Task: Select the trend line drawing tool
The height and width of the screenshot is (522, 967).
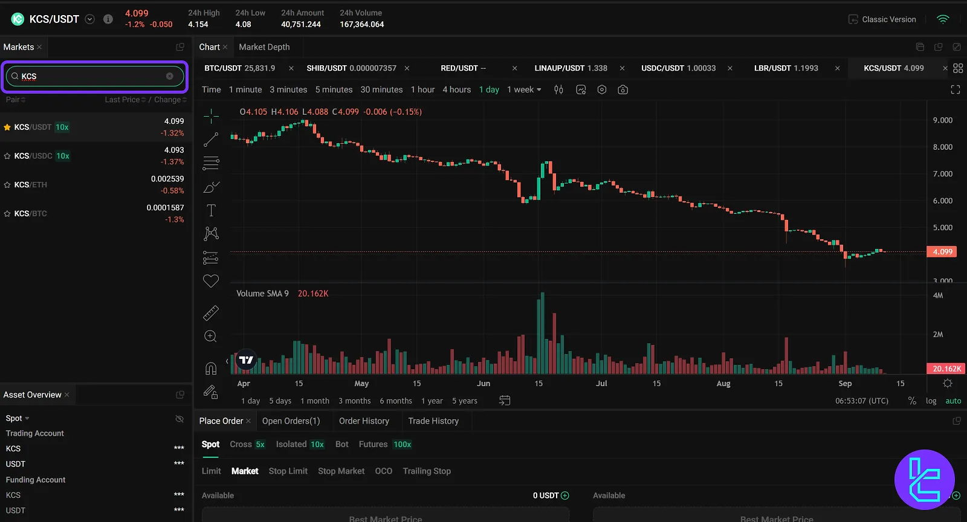Action: click(x=211, y=140)
